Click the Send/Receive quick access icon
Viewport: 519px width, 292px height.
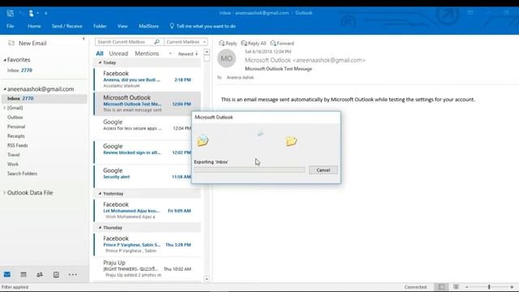[10, 13]
